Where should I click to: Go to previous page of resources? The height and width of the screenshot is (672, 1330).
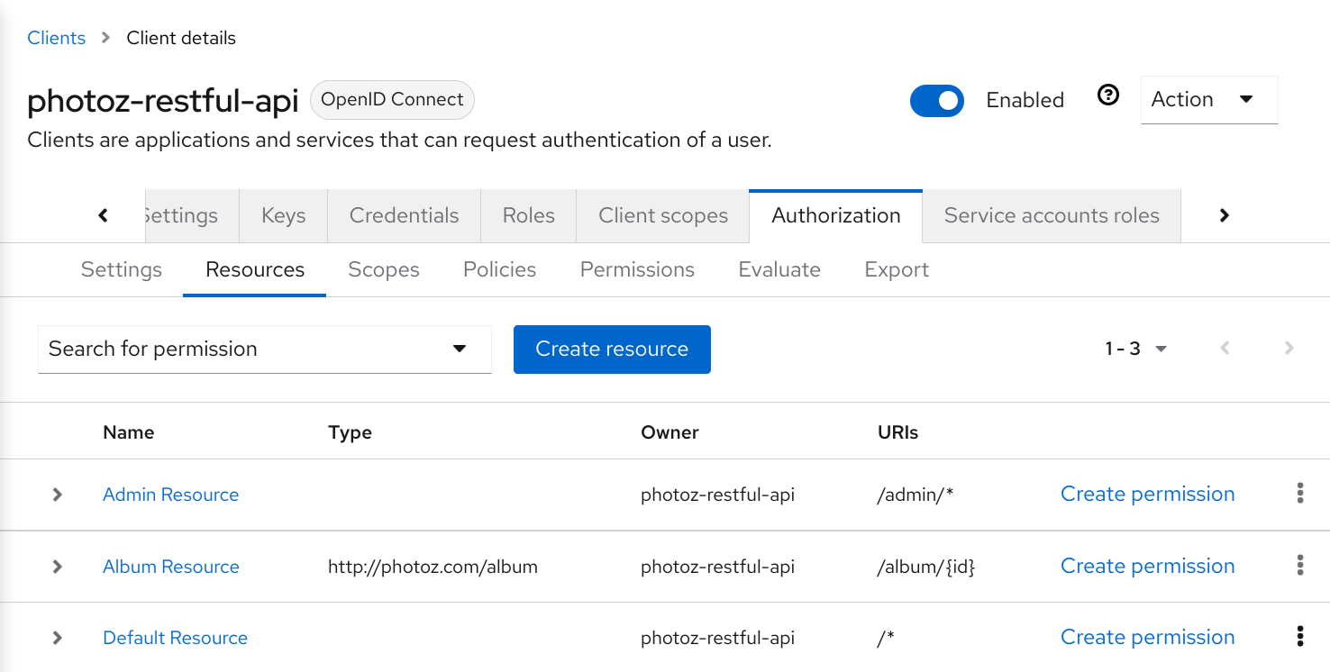(x=1225, y=349)
